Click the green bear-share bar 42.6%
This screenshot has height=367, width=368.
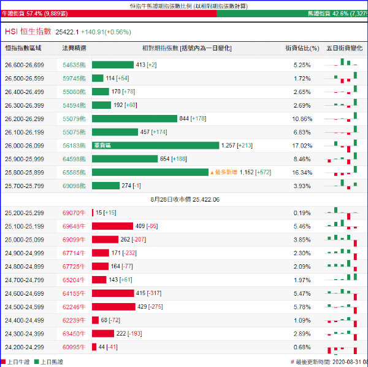292,14
